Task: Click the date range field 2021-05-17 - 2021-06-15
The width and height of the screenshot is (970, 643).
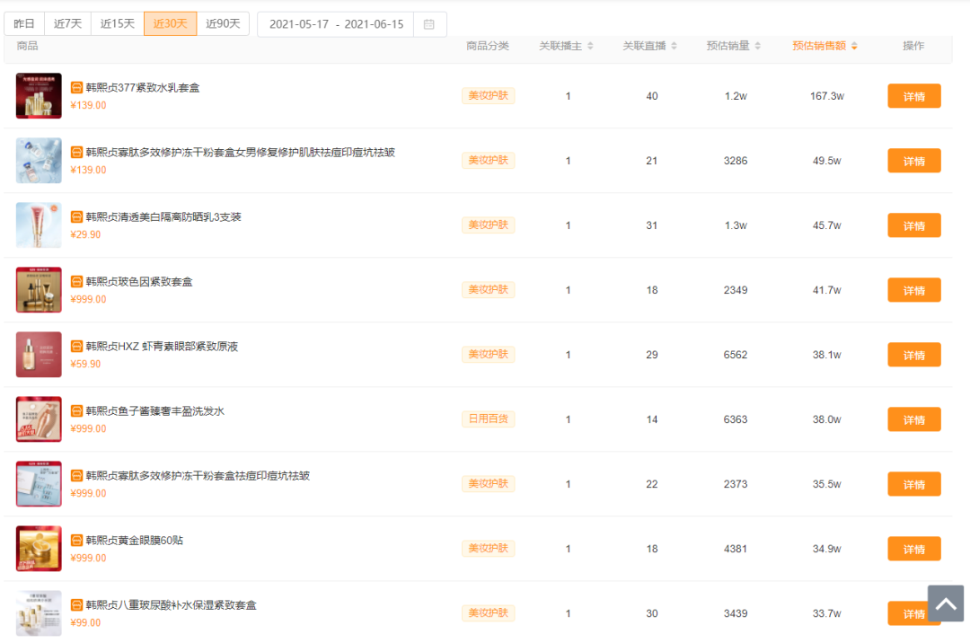Action: pos(336,24)
